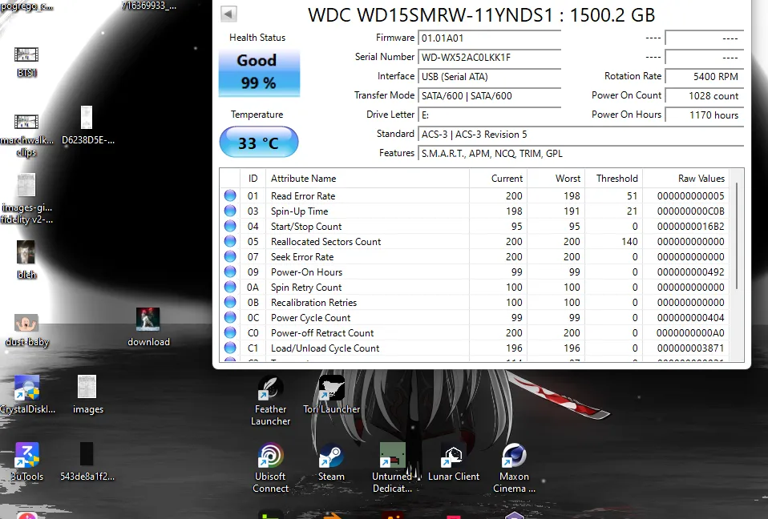Viewport: 768px width, 519px height.
Task: Select the CrystalDiskInfo shortcut on desktop
Action: pyautogui.click(x=26, y=394)
